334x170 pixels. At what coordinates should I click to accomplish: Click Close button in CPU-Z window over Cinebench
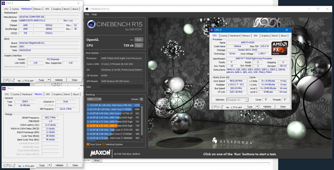click(283, 107)
